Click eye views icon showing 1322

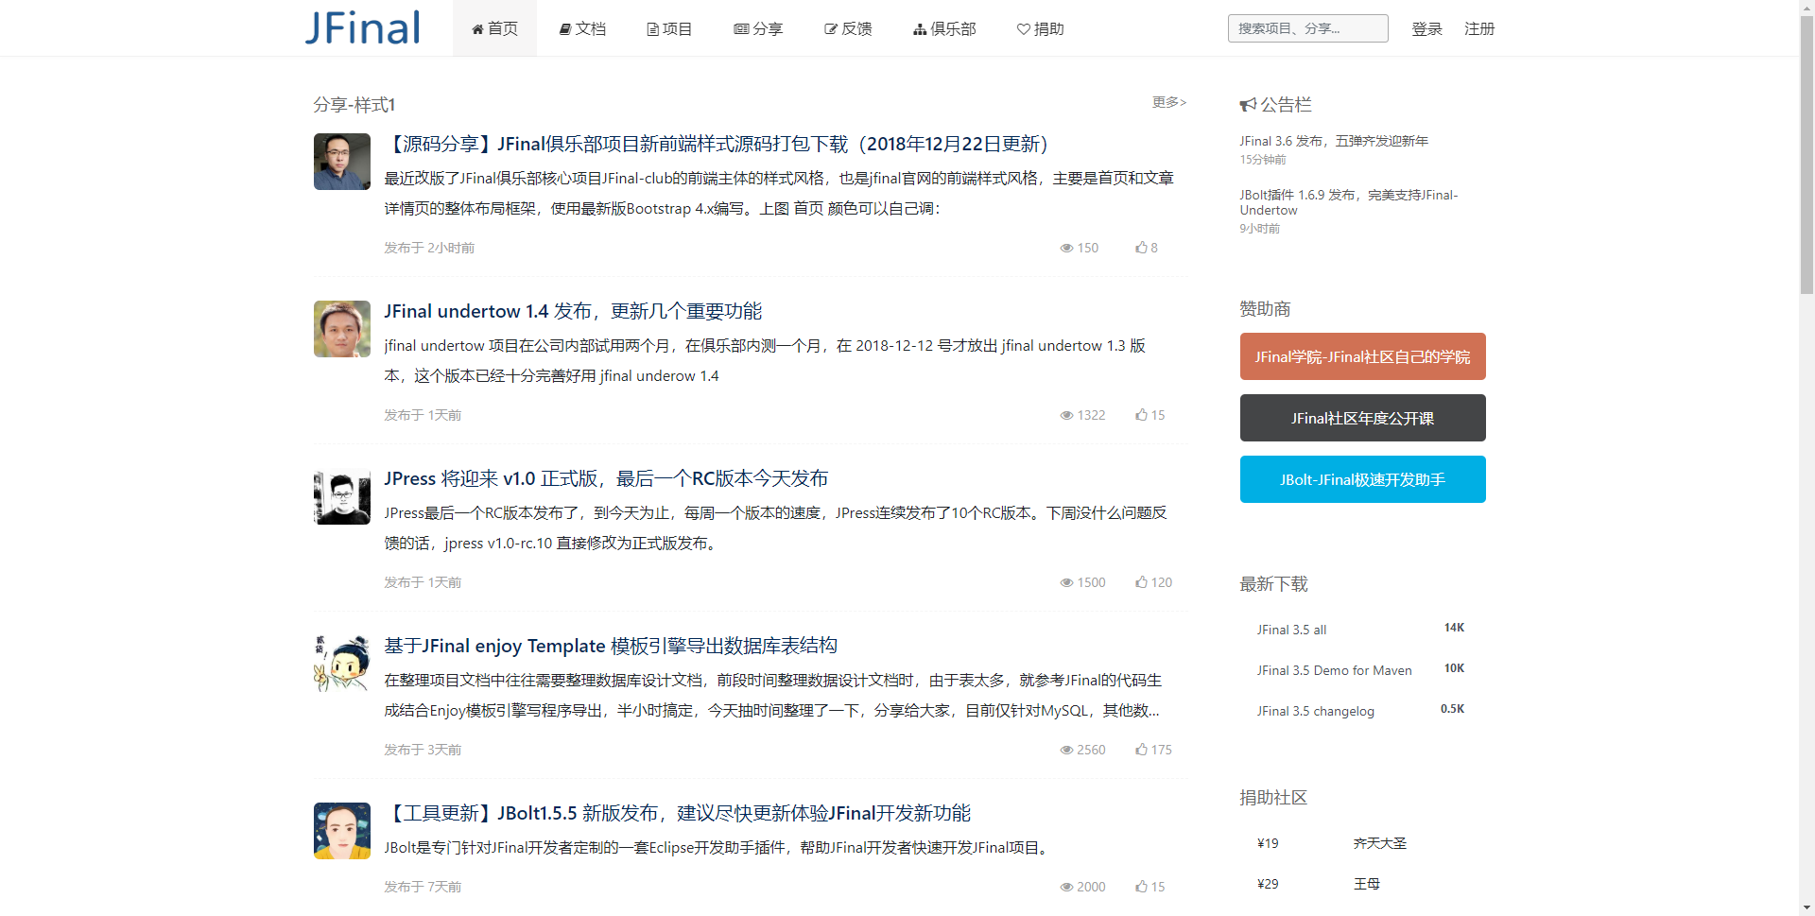pyautogui.click(x=1066, y=415)
